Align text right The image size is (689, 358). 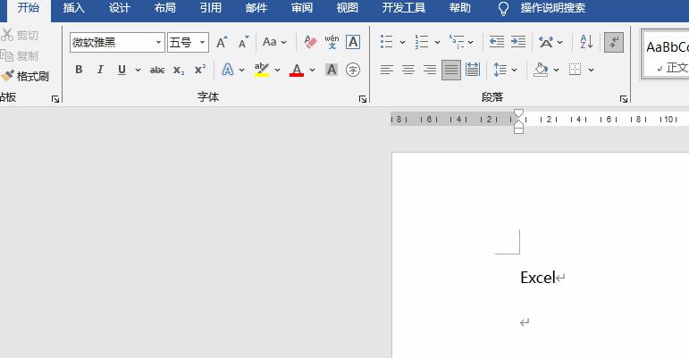[429, 70]
